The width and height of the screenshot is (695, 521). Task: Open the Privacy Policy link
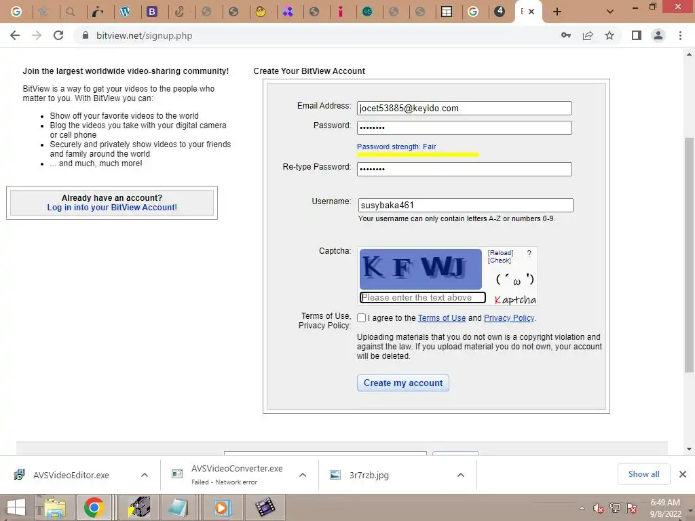(509, 318)
